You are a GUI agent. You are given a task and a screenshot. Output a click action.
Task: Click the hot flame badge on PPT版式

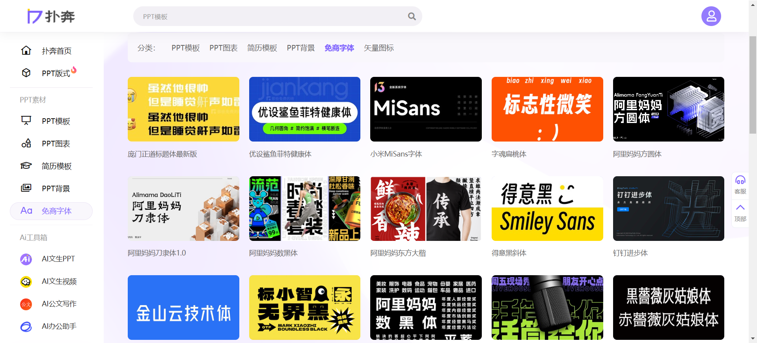74,70
